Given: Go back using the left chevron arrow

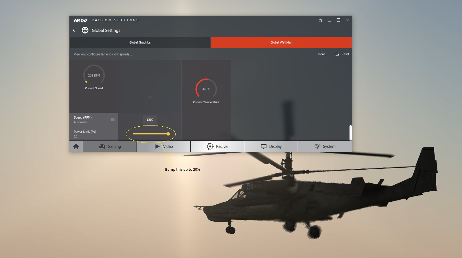Looking at the screenshot, I should coord(74,30).
